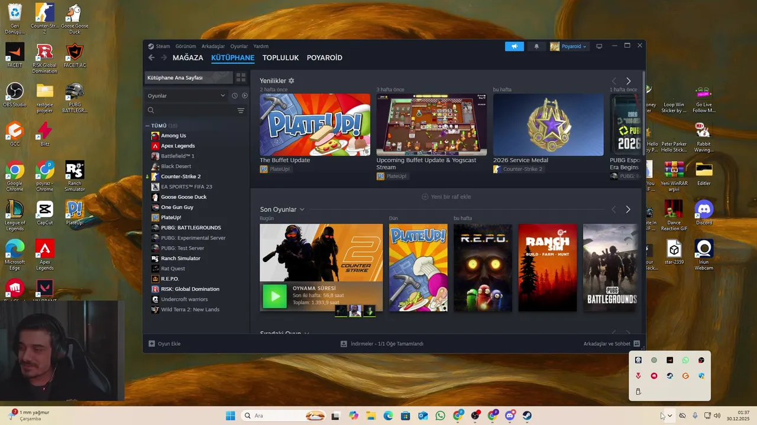The width and height of the screenshot is (757, 425).
Task: Open Iriun Webcam desktop icon
Action: tap(704, 255)
